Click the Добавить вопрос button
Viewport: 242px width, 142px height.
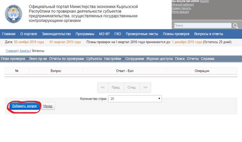coord(25,106)
